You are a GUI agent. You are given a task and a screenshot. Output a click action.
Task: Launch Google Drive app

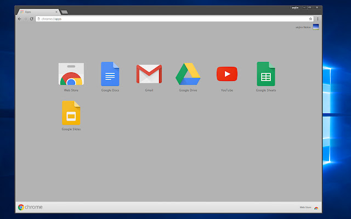point(188,74)
